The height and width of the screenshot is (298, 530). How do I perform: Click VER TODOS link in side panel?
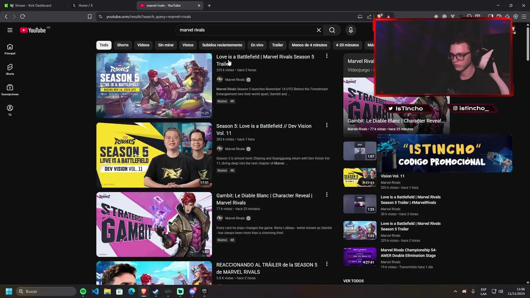pos(354,281)
